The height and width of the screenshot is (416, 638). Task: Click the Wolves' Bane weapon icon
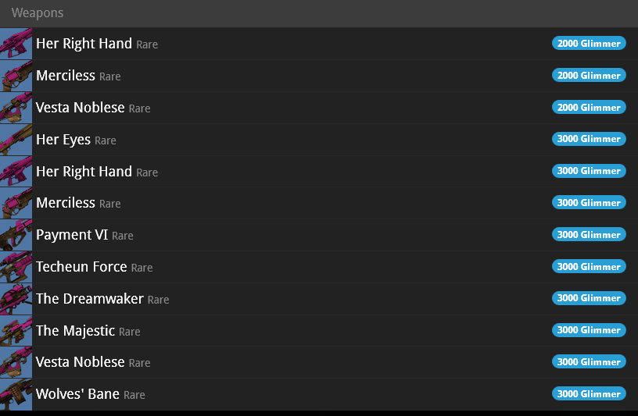[16, 394]
